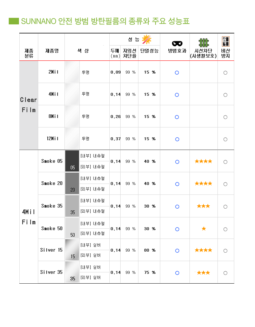Click the Smoke 05 dark color swatch
The image size is (255, 327).
point(72,161)
